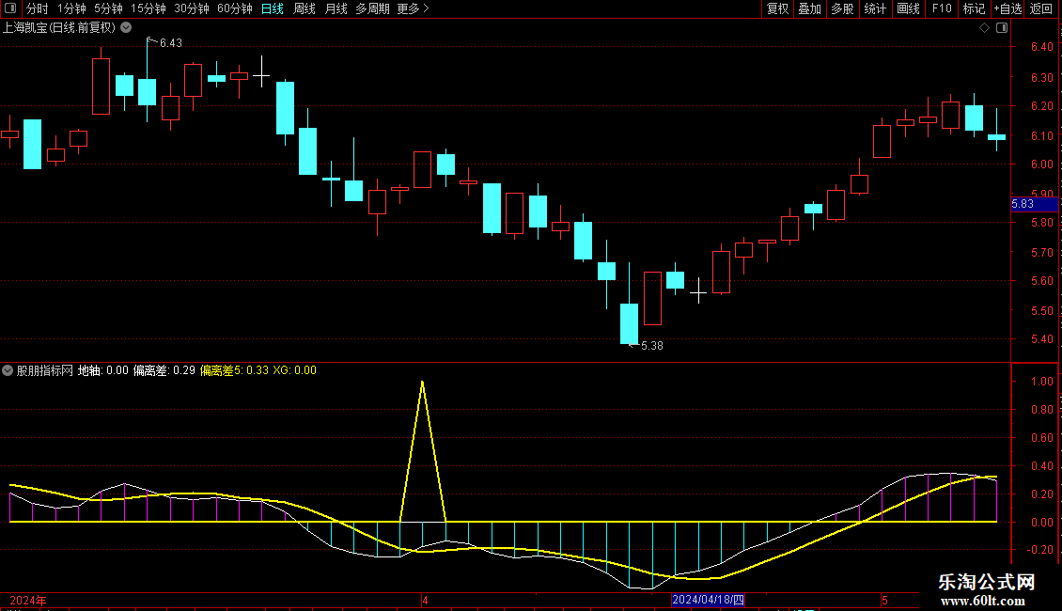Open the 复权 adjustment menu
This screenshot has height=611, width=1062.
click(777, 8)
